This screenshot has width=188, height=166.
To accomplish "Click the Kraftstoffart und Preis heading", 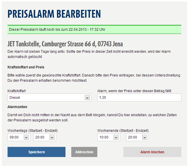I will pos(26,67).
